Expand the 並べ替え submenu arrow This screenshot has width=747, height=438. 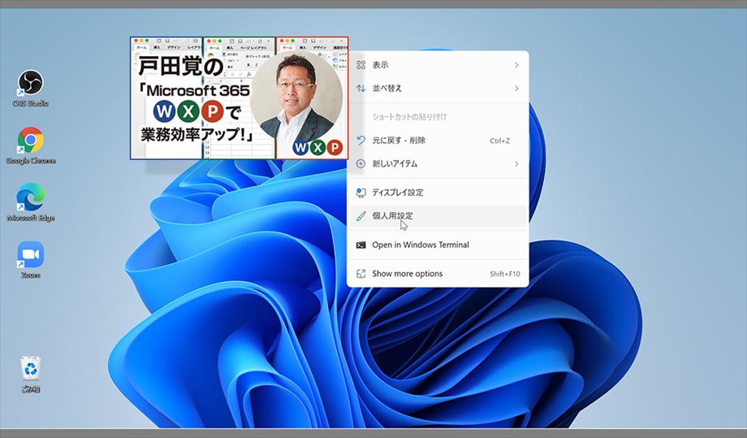point(516,89)
